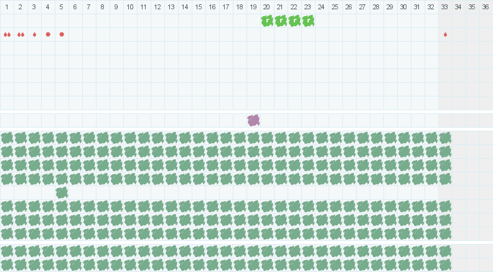Viewport: 493px width, 272px height.
Task: Select the red dot on day 5
Action: [62, 34]
